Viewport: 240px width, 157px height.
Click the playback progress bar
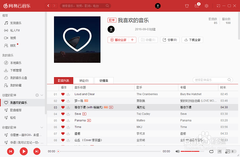point(109,151)
